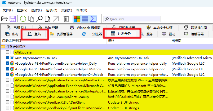This screenshot has height=111, width=213.
Task: Click the Jump to entry arrow icon
Action: [56, 19]
